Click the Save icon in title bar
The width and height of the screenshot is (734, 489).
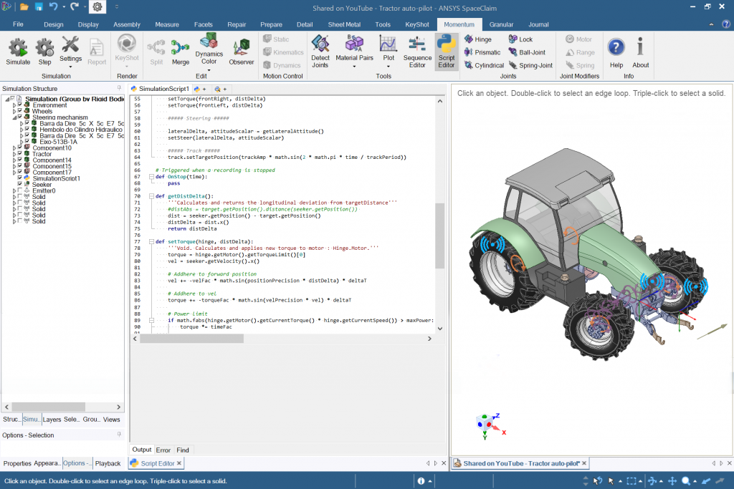(39, 7)
